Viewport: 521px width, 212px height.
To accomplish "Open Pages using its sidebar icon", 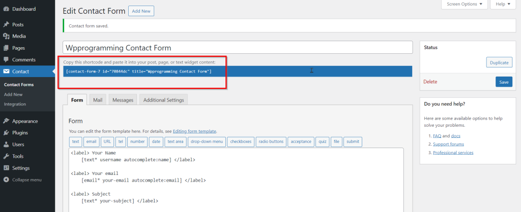I will (6, 48).
